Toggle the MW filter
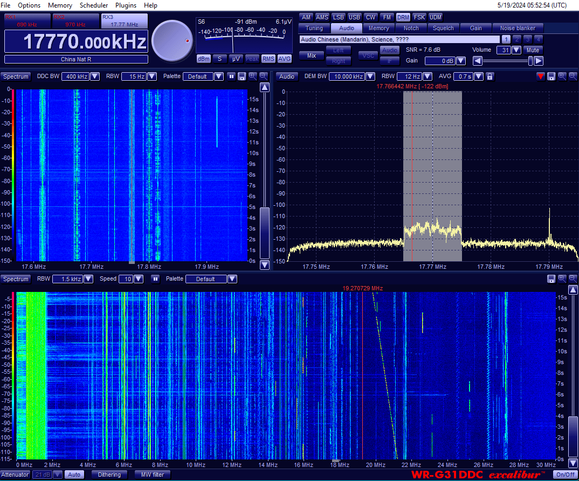The image size is (579, 481). coord(153,475)
